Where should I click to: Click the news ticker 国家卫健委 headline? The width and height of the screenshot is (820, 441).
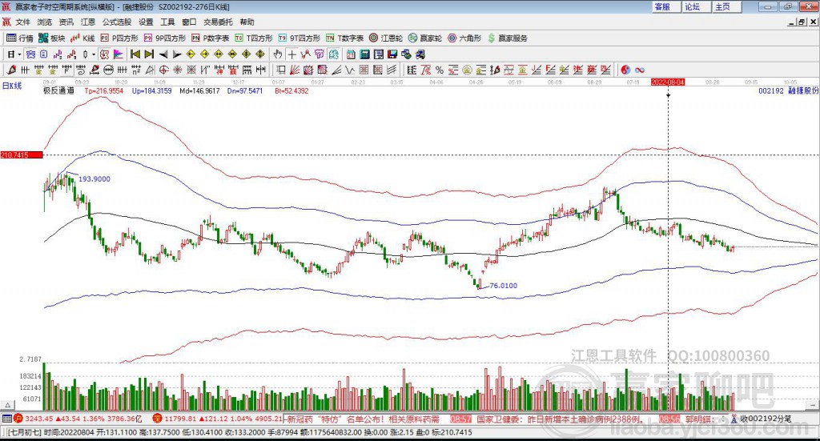point(559,419)
